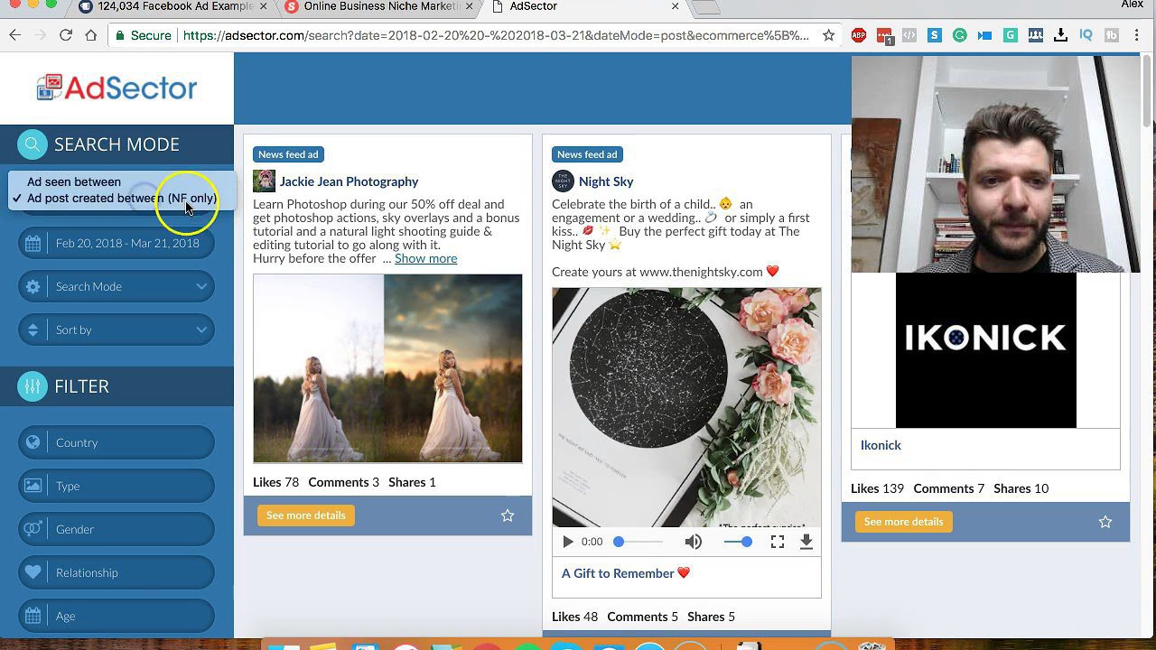Open Chrome three-dot menu

point(1136,35)
